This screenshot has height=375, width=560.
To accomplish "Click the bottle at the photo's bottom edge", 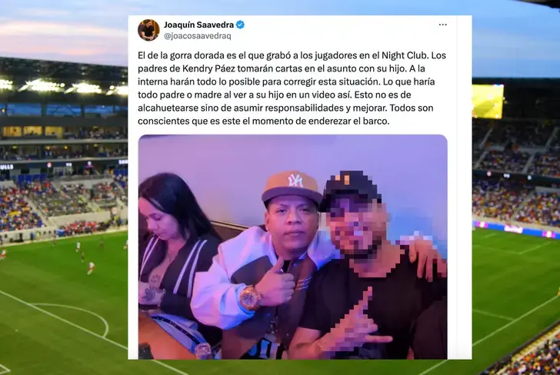I will pos(203,350).
